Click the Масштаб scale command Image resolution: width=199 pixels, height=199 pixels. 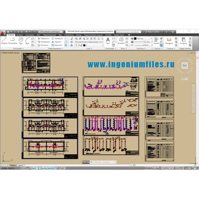[x=57, y=45]
